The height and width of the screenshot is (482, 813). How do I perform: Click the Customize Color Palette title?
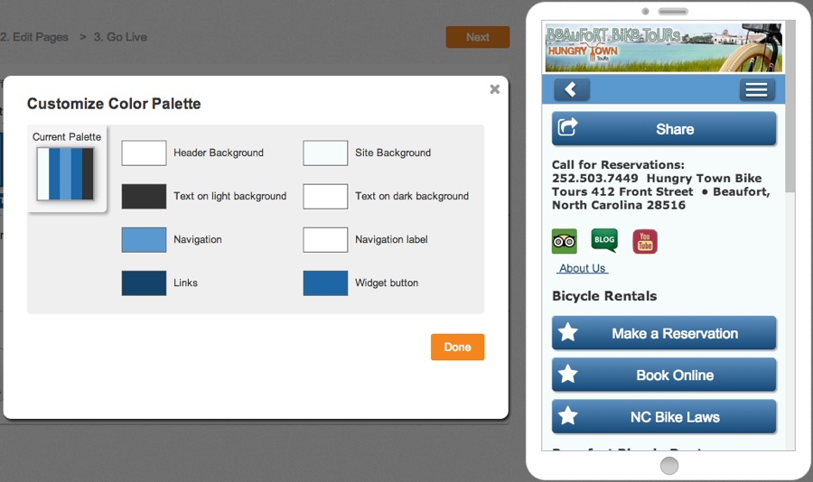[114, 104]
